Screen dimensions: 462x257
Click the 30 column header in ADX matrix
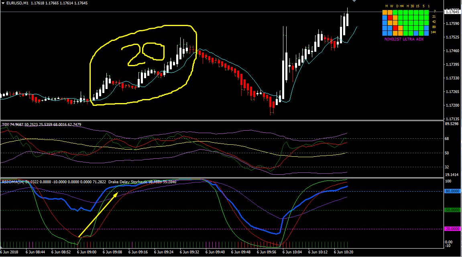pyautogui.click(x=412, y=6)
